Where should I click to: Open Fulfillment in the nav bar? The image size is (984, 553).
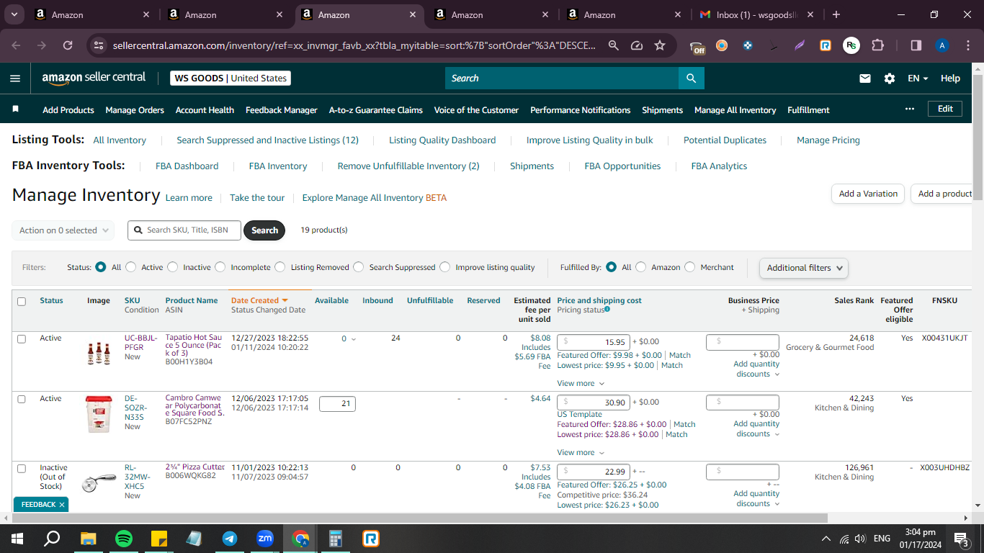pyautogui.click(x=808, y=110)
